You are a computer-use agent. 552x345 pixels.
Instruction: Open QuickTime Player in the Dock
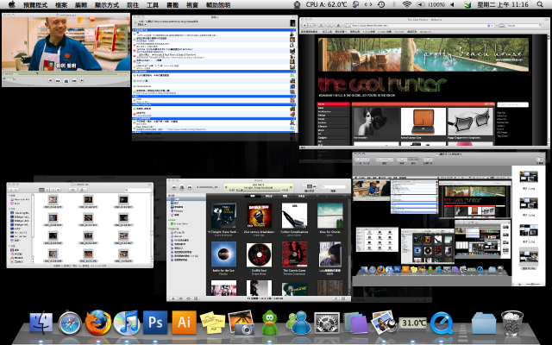(442, 323)
